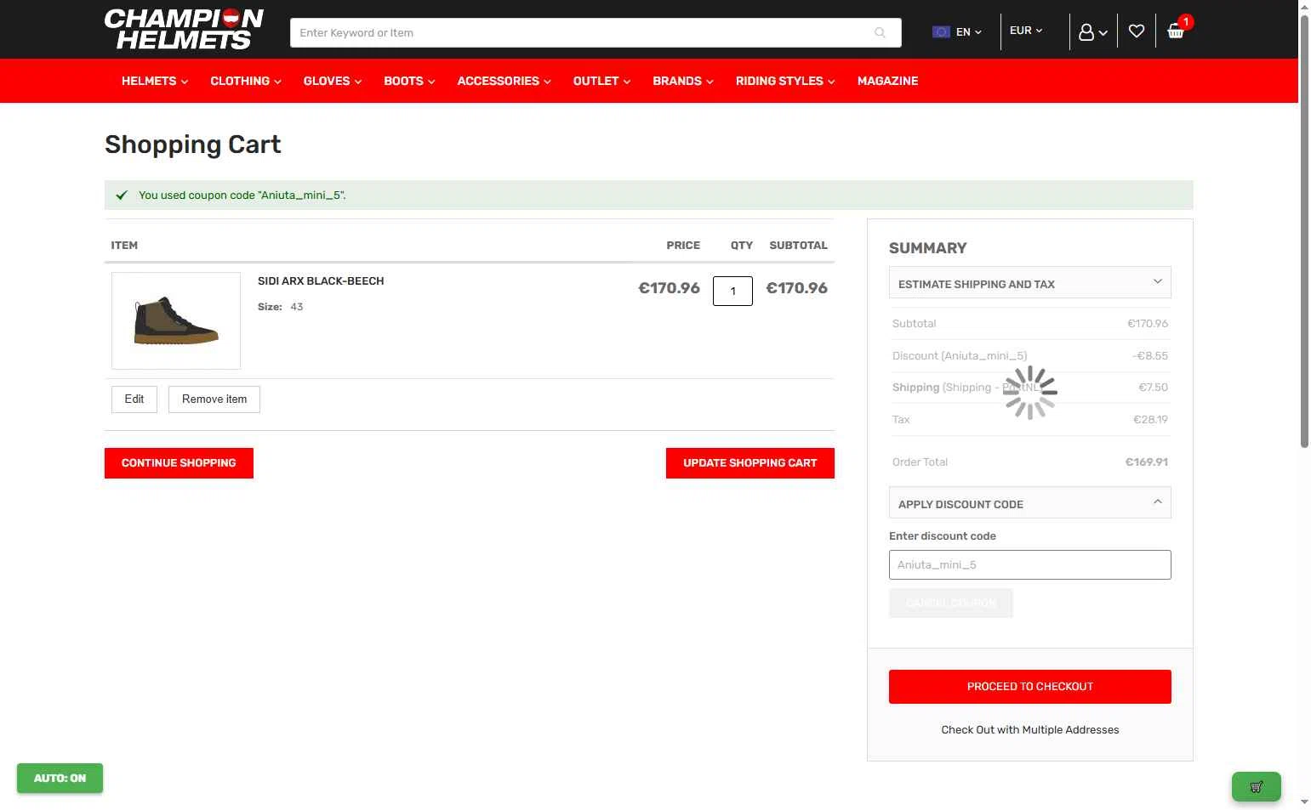1311x810 pixels.
Task: Open the account user icon menu
Action: point(1092,32)
